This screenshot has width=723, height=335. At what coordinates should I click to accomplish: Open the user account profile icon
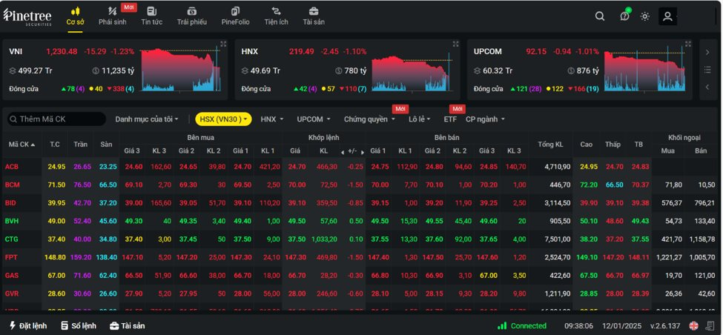667,16
